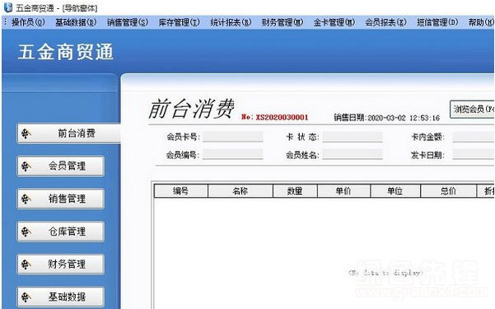Open the 短信管理 menu
495x309 pixels.
click(437, 22)
